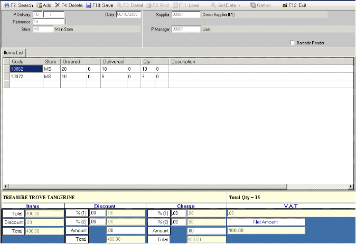
Task: Open F3 Detail from the toolbar
Action: pos(120,5)
